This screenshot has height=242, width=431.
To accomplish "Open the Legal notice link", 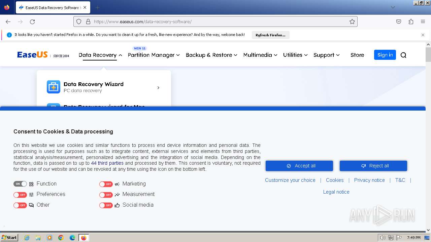I will click(x=336, y=192).
